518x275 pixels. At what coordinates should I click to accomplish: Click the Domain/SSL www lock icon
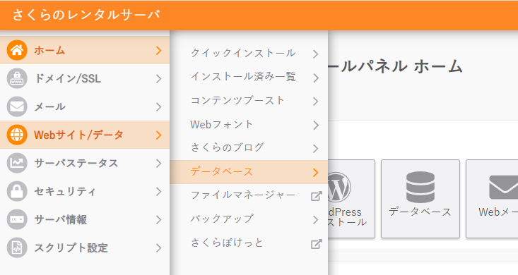(17, 78)
